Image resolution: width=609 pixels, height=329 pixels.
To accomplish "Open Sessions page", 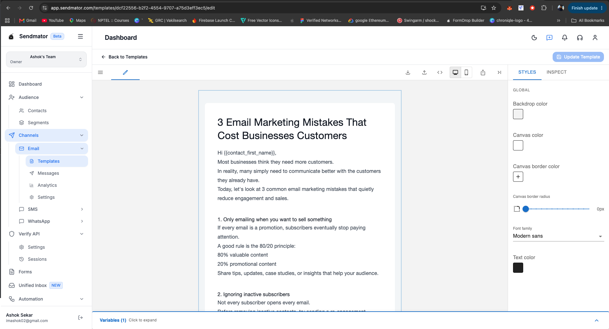I will 37,259.
